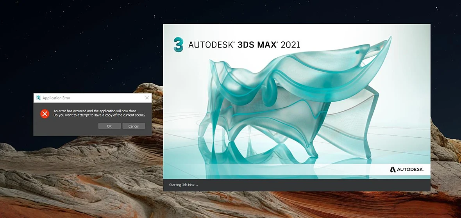
Task: Click the Autodesk logo on the splash screen
Action: pos(407,169)
